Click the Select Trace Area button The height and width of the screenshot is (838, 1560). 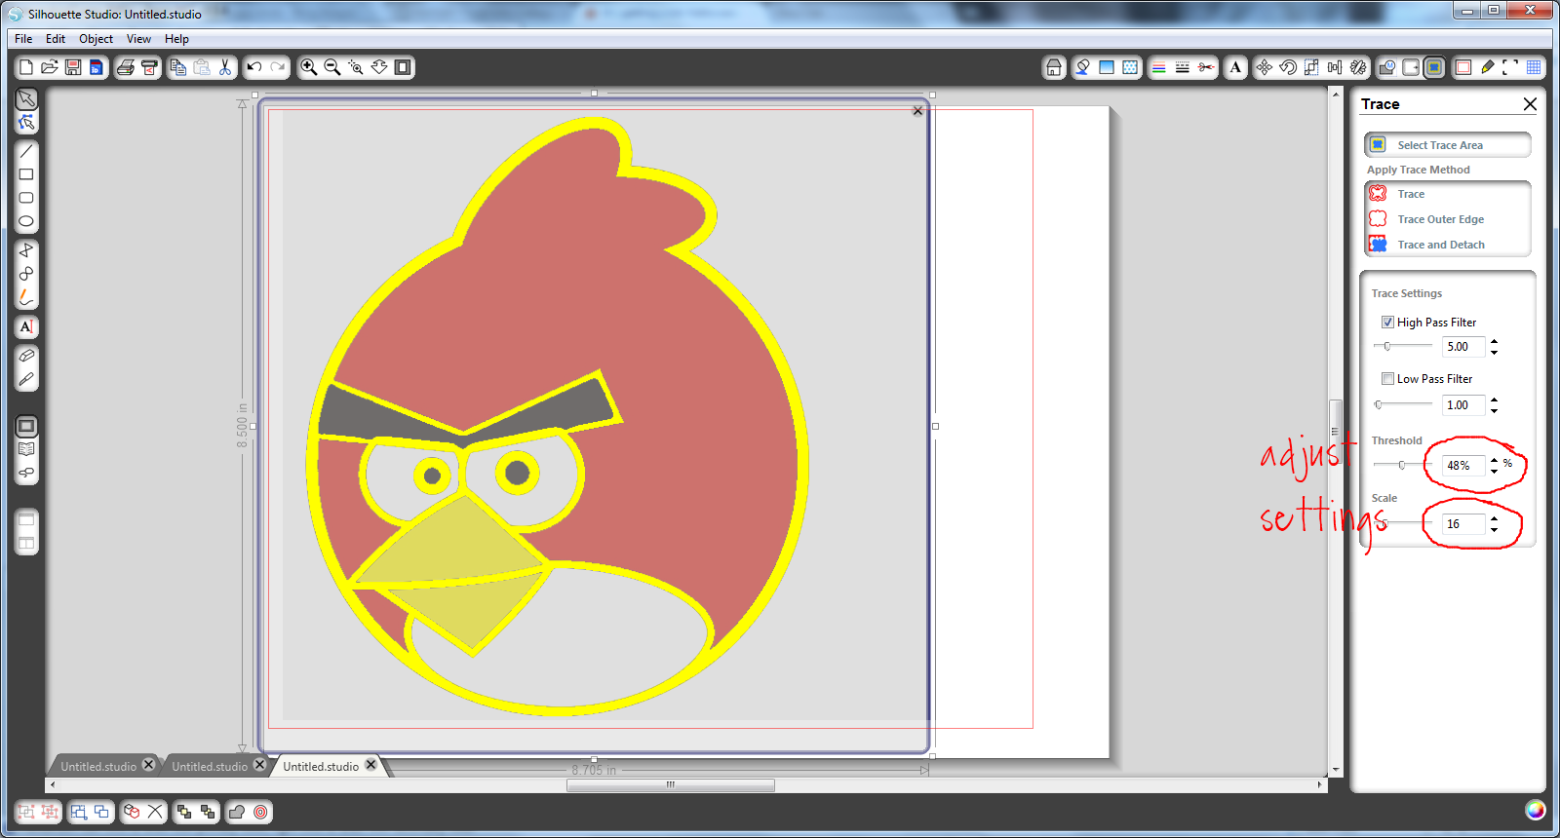[x=1448, y=145]
